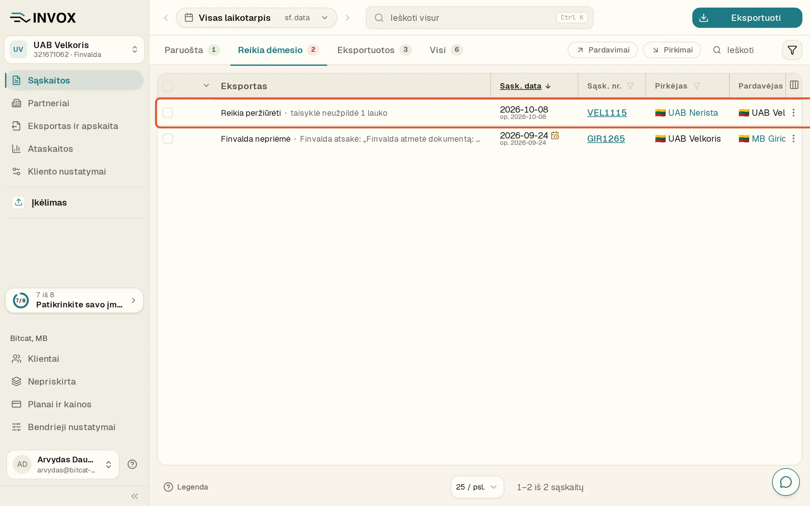Sort by Sąsk. data column header
Viewport: 810px width, 506px height.
tap(525, 86)
